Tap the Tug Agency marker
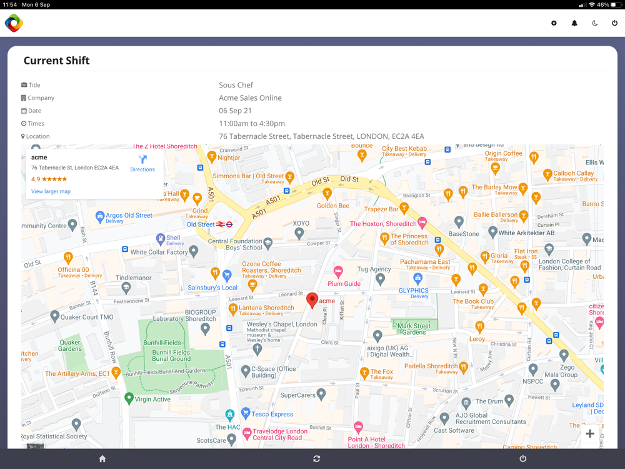The height and width of the screenshot is (469, 625). (x=380, y=279)
